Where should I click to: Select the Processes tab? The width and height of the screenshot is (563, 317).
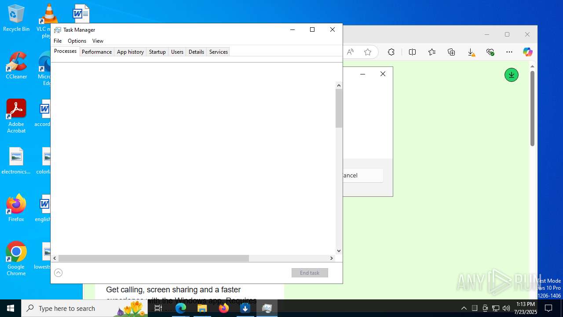coord(65,51)
